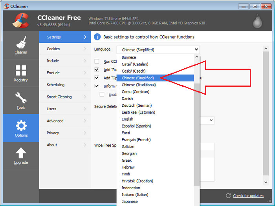Uncheck the Add "Run" checkbox

click(x=97, y=69)
